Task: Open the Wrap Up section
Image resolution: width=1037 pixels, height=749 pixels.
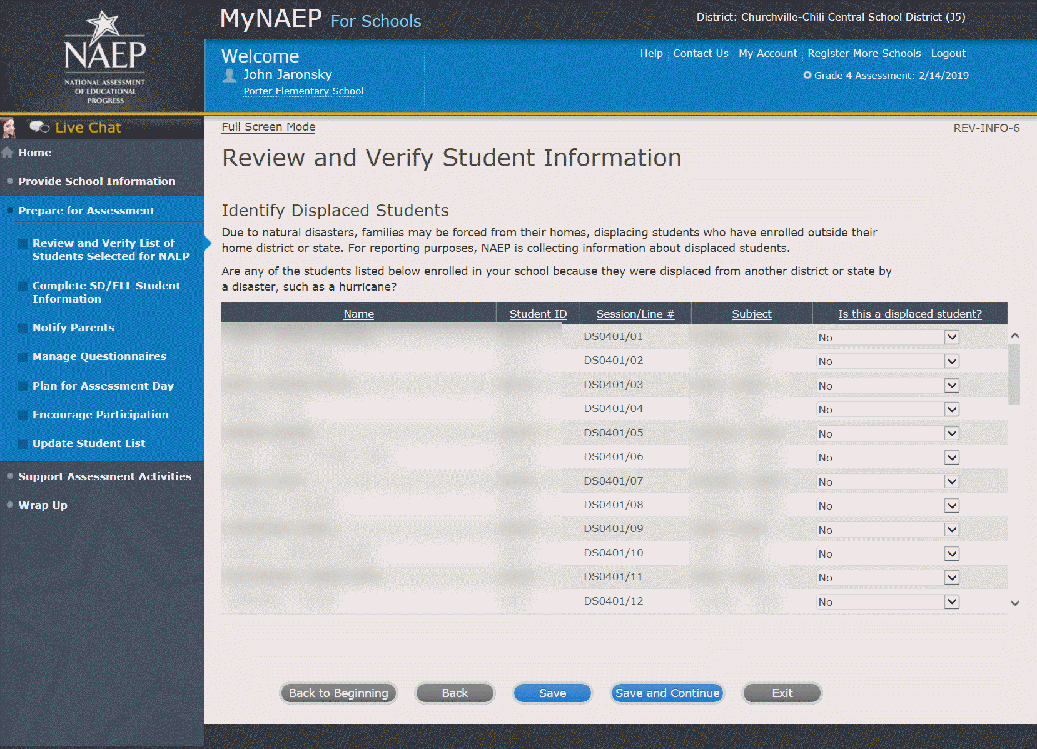Action: click(43, 505)
